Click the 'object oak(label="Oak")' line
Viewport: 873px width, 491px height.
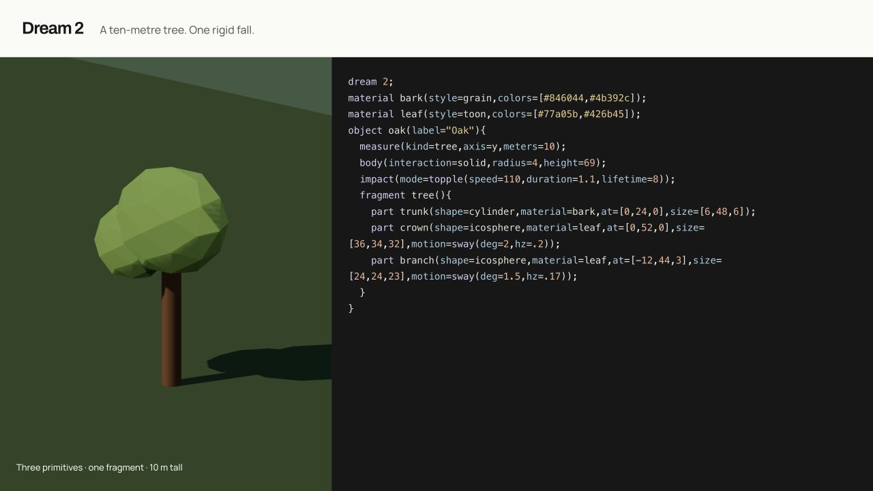(417, 130)
